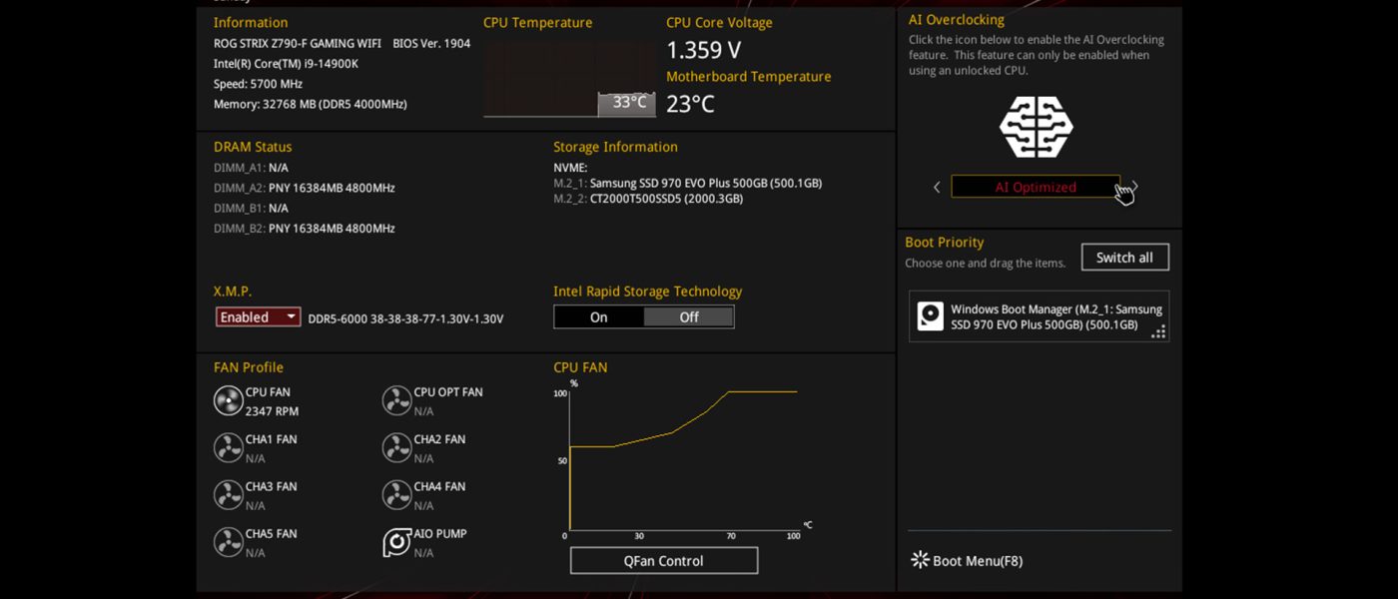Viewport: 1398px width, 599px height.
Task: Click the Boot Menu snowflake icon
Action: click(x=920, y=560)
